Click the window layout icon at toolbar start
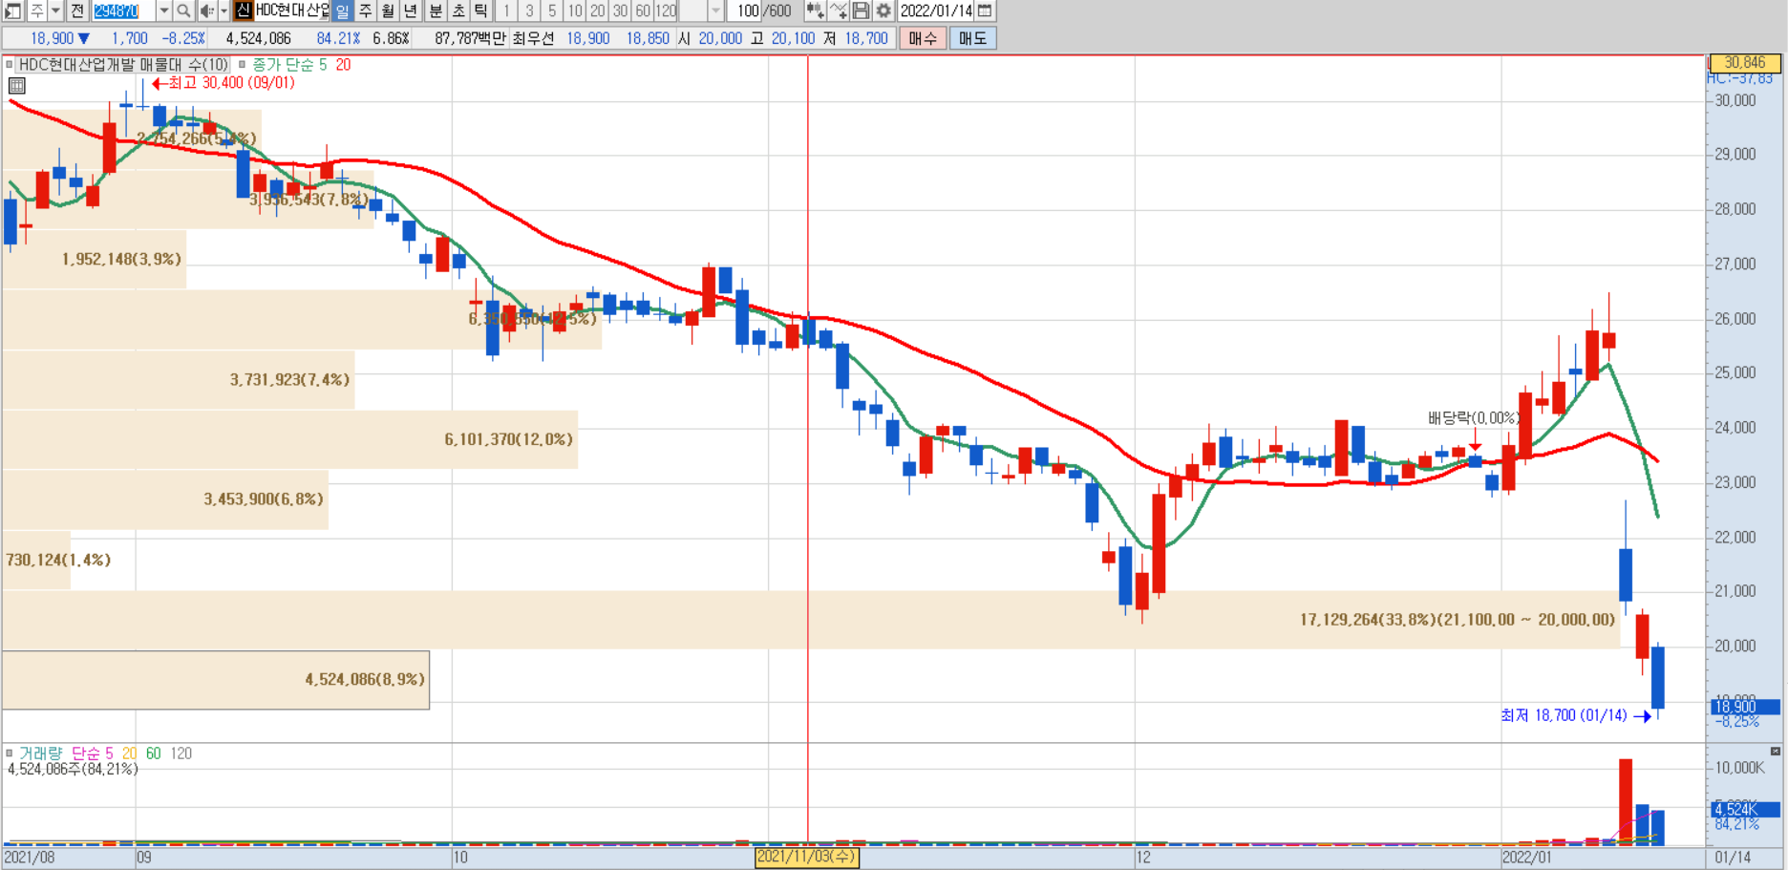1788x870 pixels. (x=12, y=11)
